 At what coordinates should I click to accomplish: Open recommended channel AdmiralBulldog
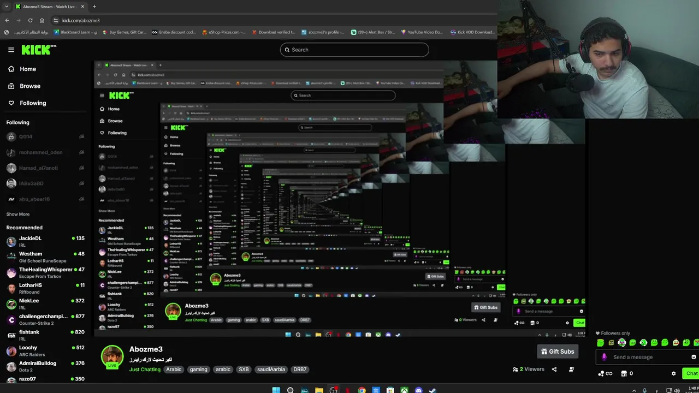tap(45, 366)
